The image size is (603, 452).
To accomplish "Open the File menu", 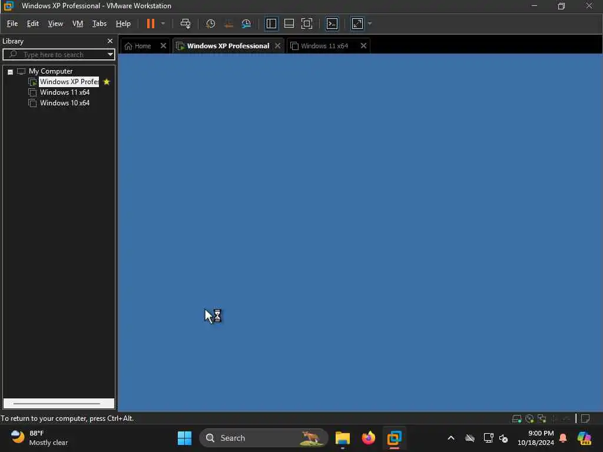I will (x=12, y=24).
